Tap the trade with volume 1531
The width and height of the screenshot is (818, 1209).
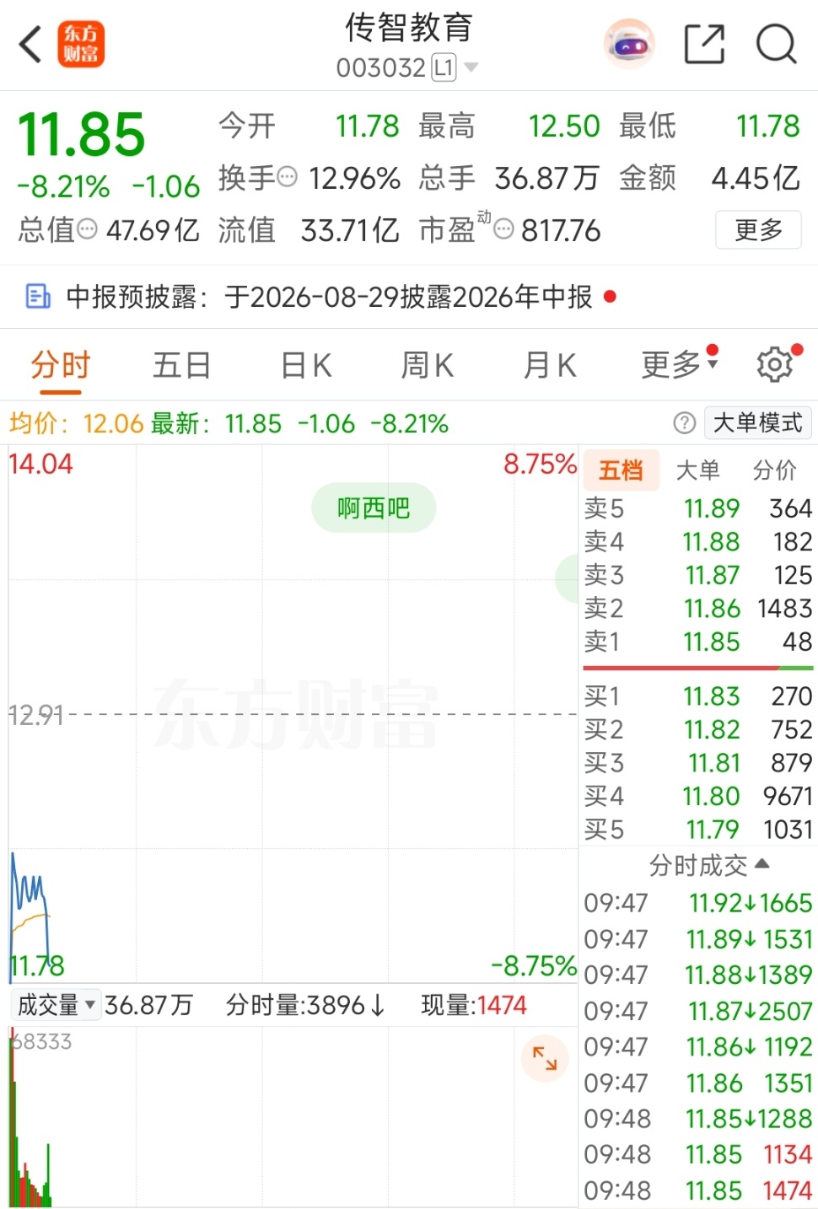pyautogui.click(x=697, y=939)
